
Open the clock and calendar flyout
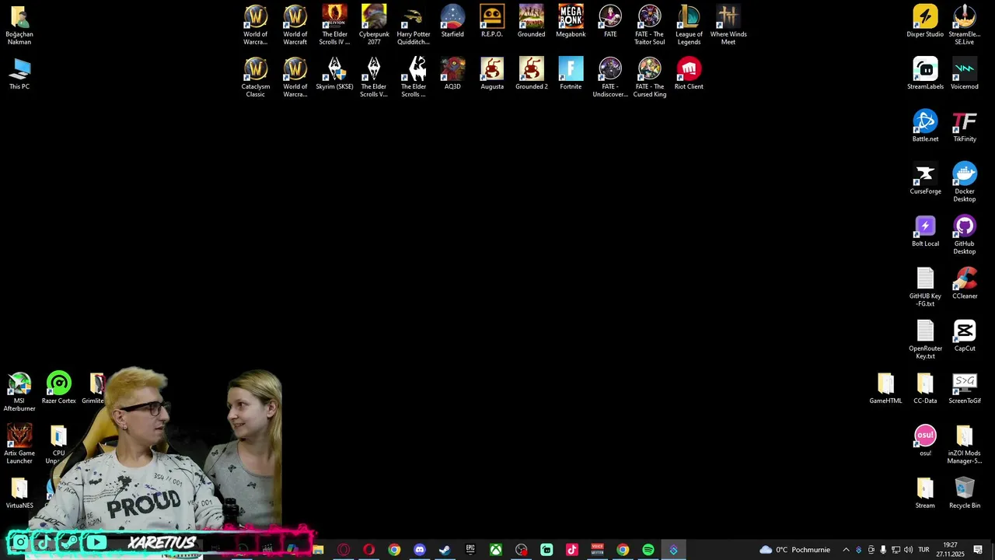point(950,550)
